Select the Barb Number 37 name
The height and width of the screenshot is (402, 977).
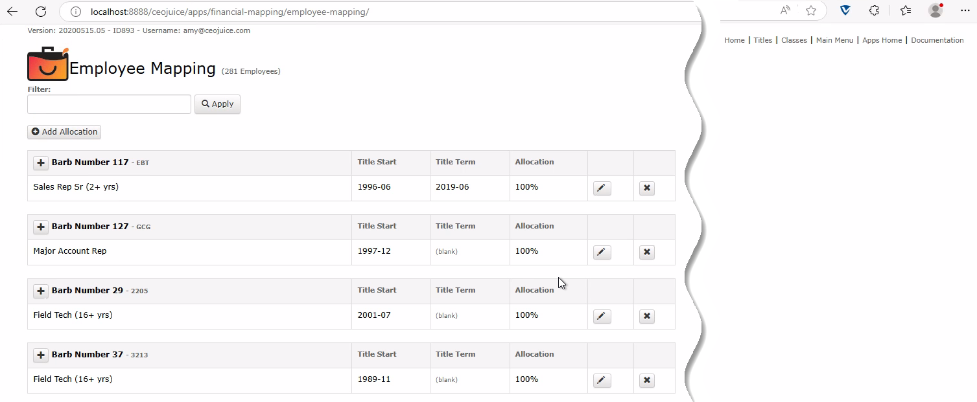coord(88,355)
